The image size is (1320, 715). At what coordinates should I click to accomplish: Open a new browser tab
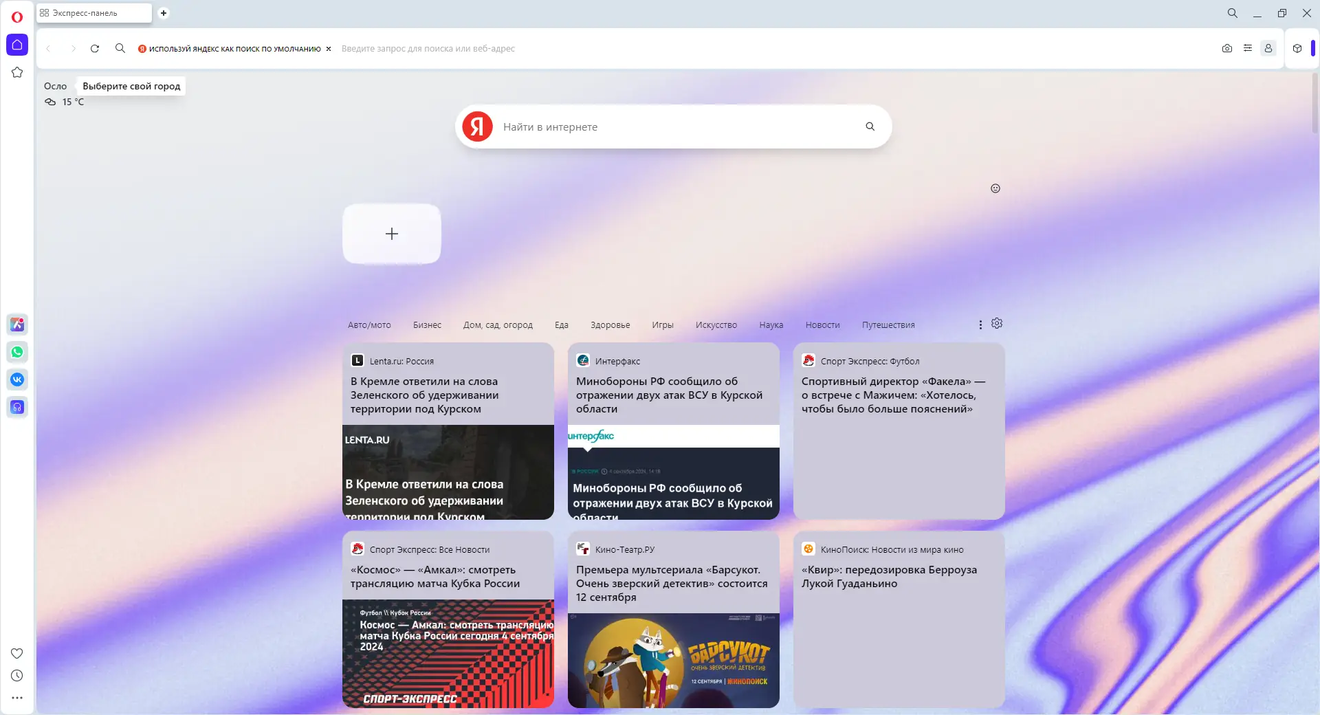(163, 13)
